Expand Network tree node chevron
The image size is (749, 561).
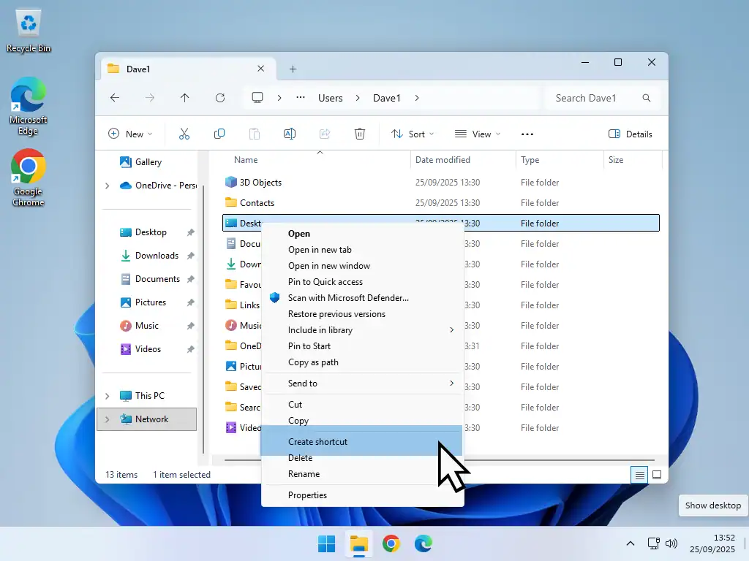click(x=107, y=419)
